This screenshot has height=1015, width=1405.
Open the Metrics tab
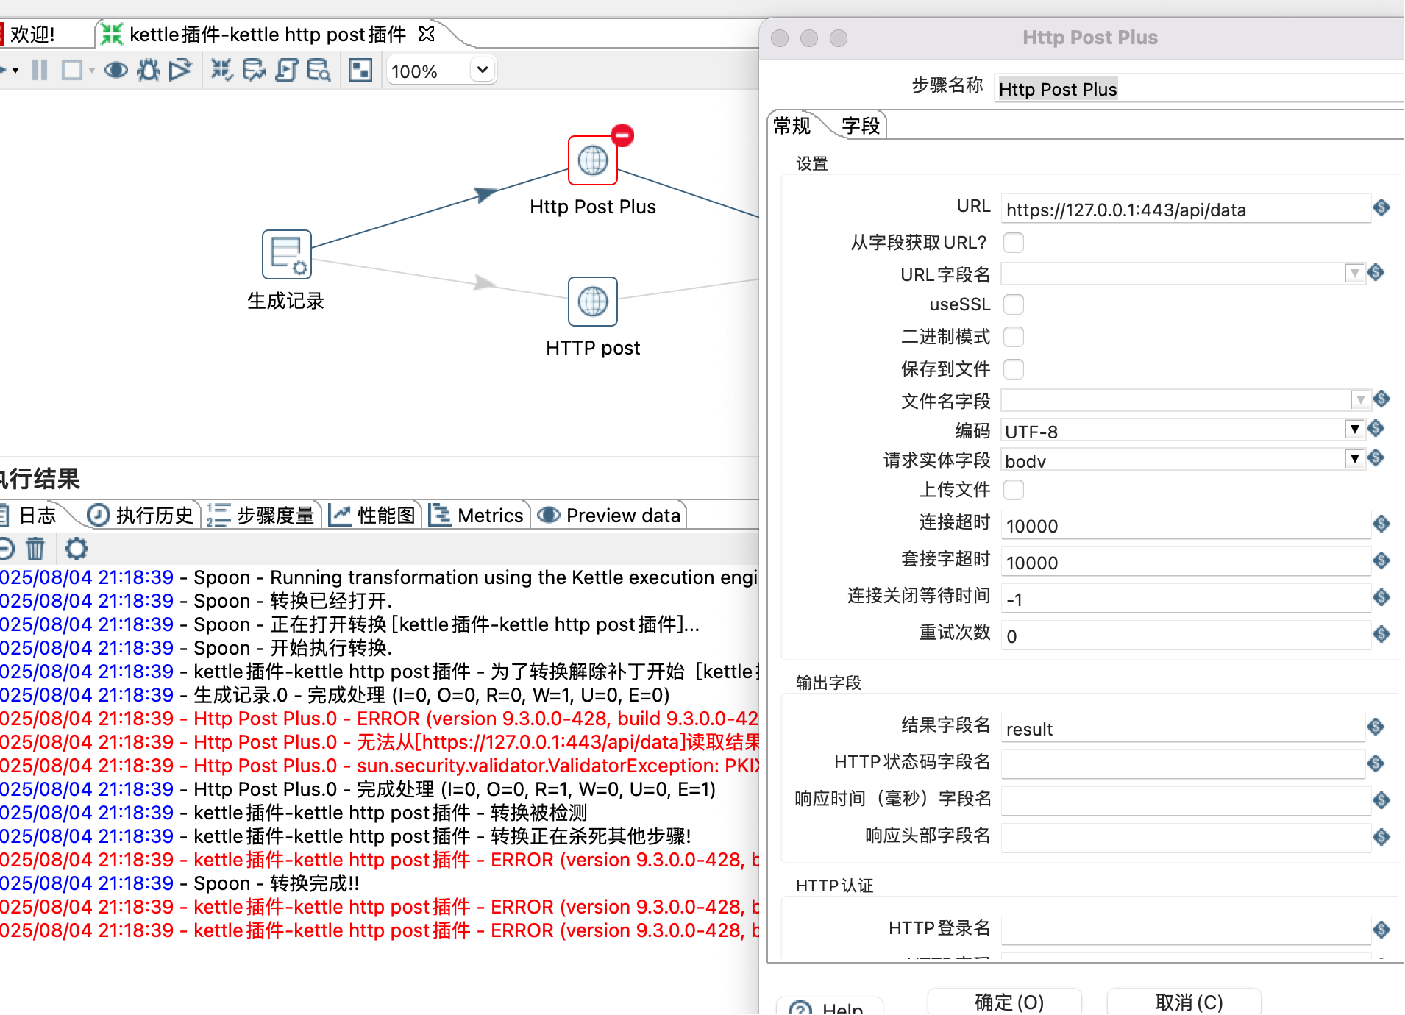coord(476,516)
